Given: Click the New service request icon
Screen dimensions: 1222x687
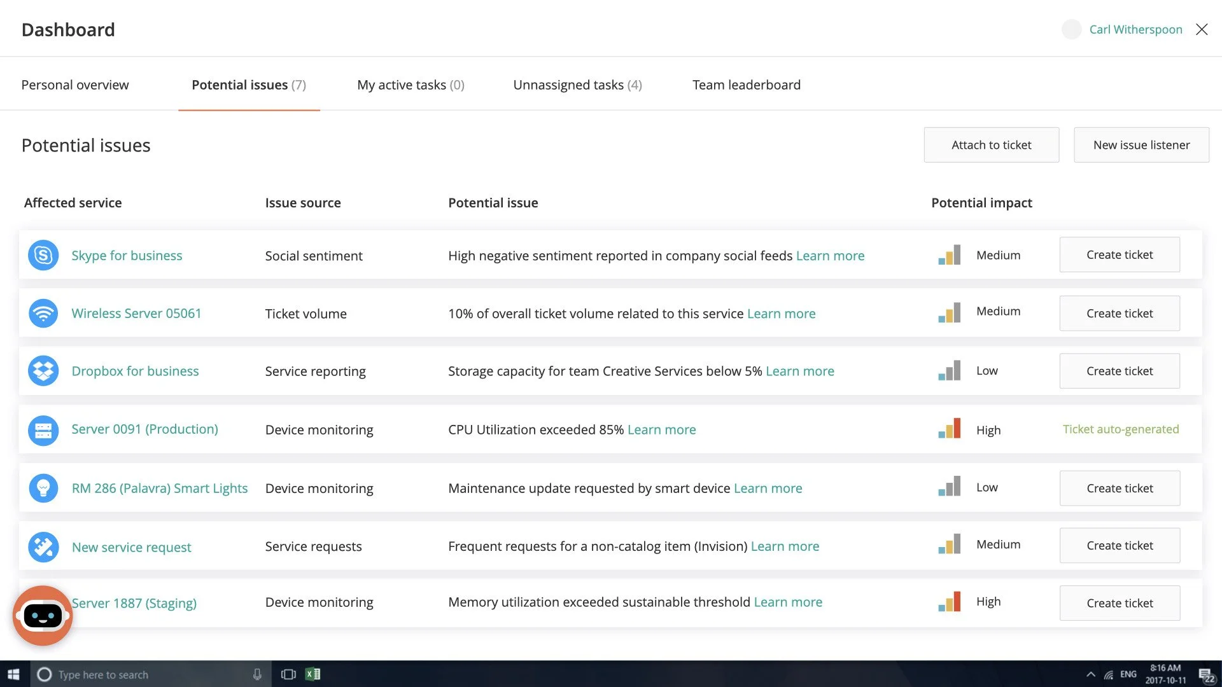Looking at the screenshot, I should point(43,546).
